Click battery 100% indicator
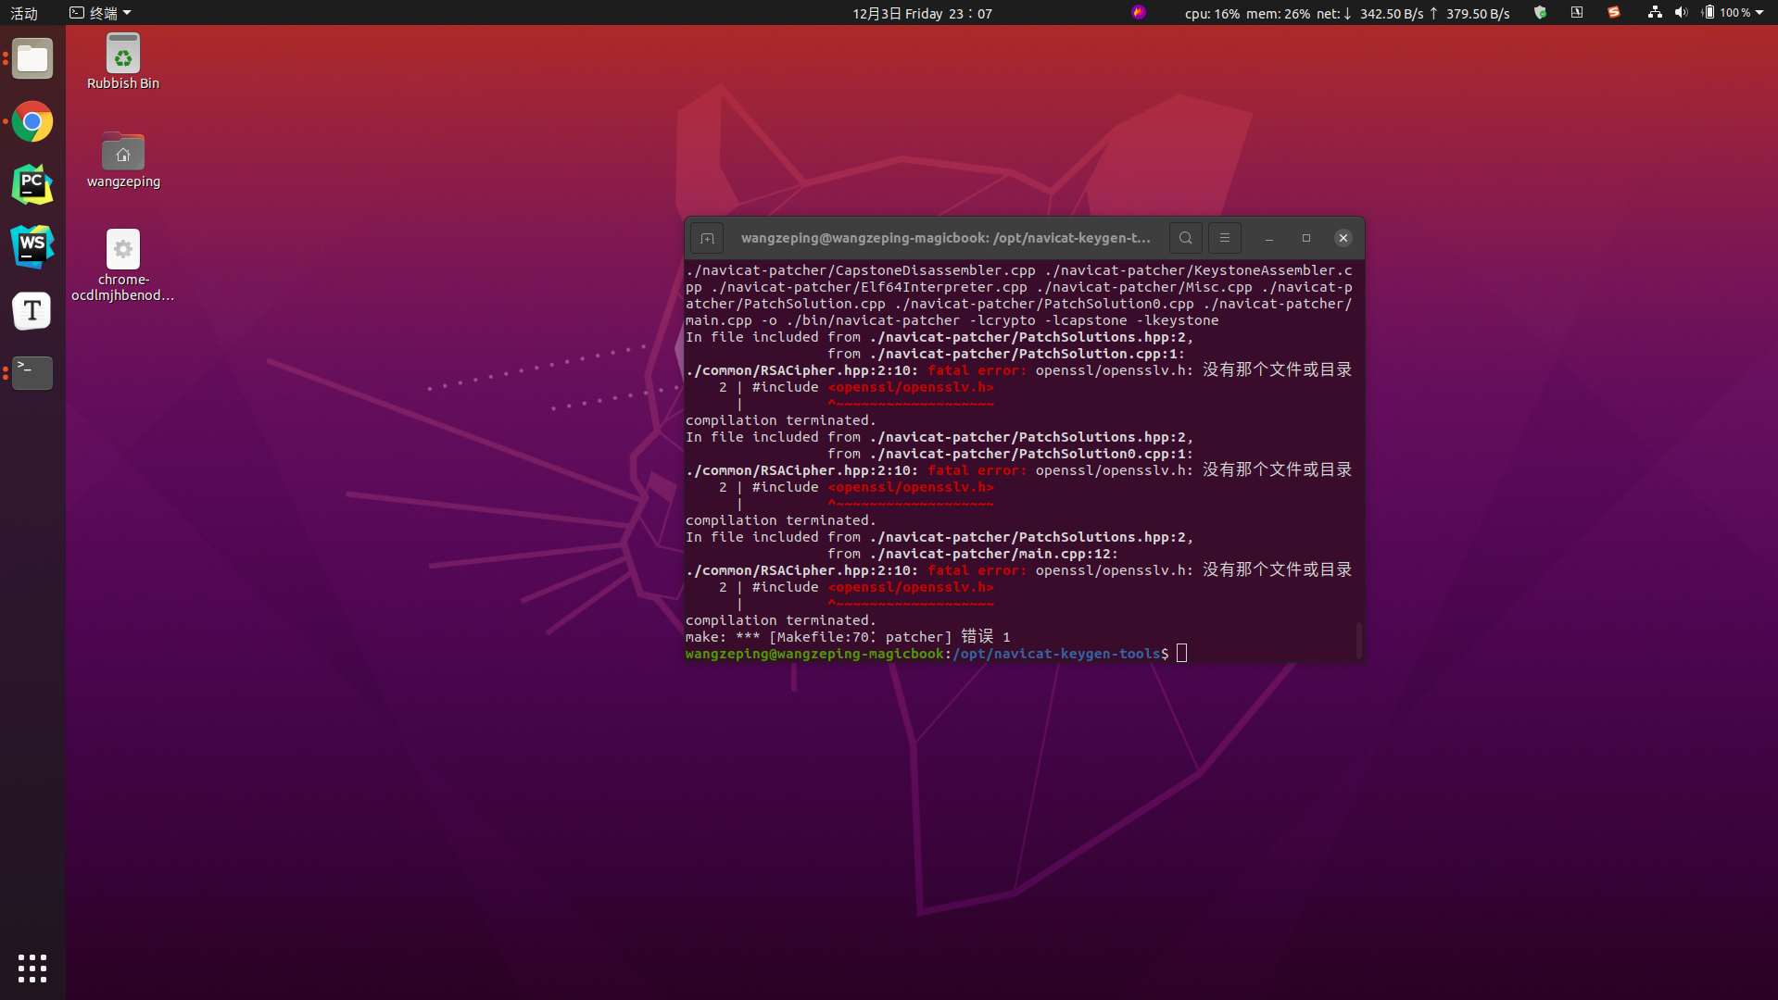The image size is (1778, 1000). 1726,12
